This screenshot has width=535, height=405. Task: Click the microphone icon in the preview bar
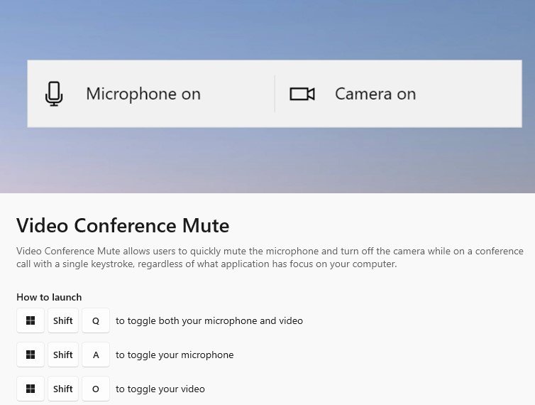[54, 94]
